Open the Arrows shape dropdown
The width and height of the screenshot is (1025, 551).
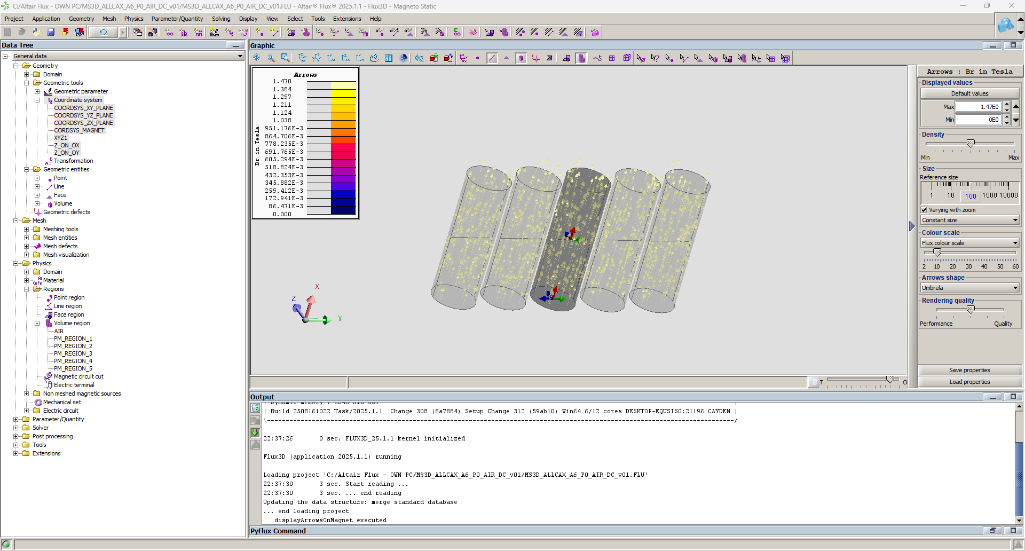pyautogui.click(x=969, y=288)
